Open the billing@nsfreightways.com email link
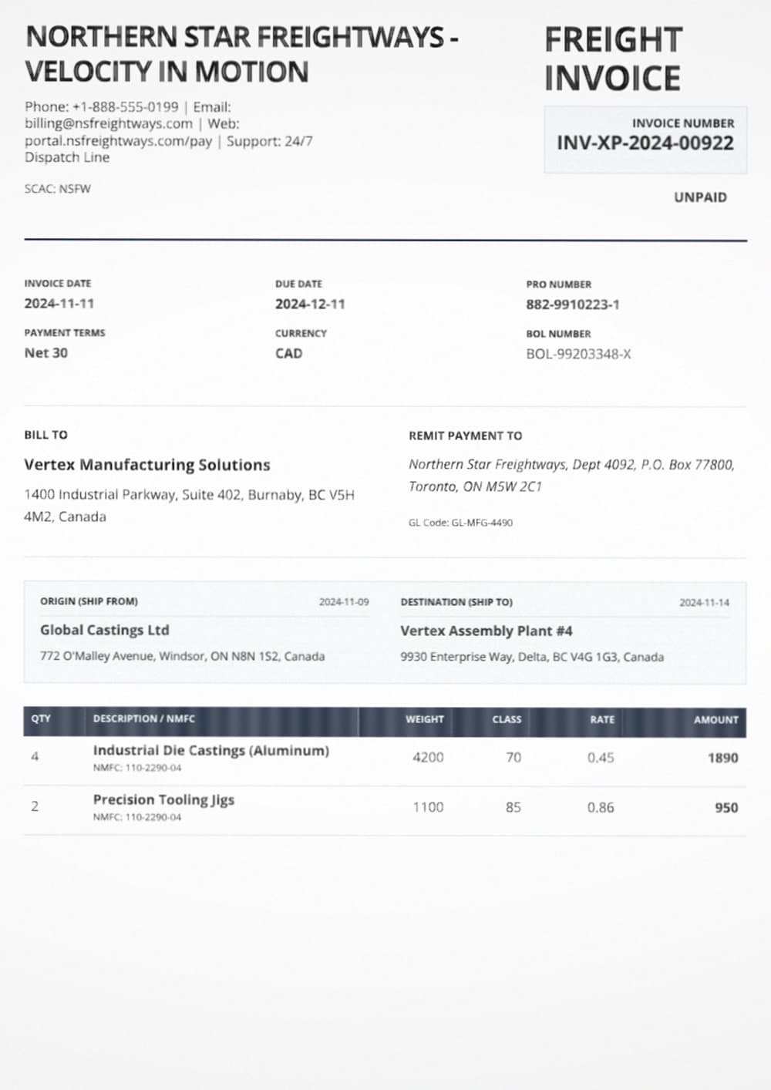Viewport: 771px width, 1090px height. (109, 124)
